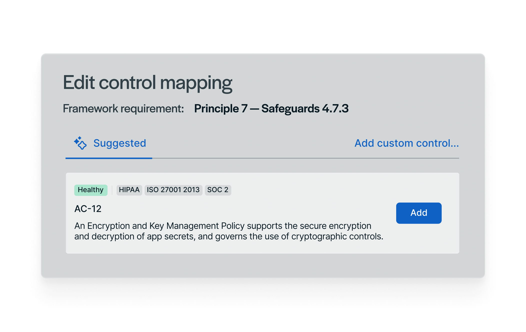Click the white backdrop outside the dialog
Viewport: 526px width, 332px height.
click(263, 25)
